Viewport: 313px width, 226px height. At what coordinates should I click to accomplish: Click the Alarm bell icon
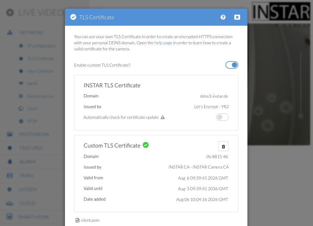tap(9, 162)
